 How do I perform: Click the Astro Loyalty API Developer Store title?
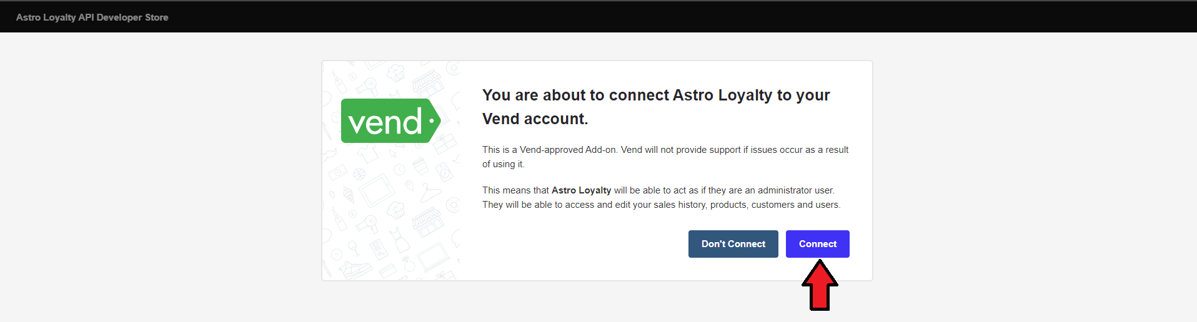click(92, 17)
